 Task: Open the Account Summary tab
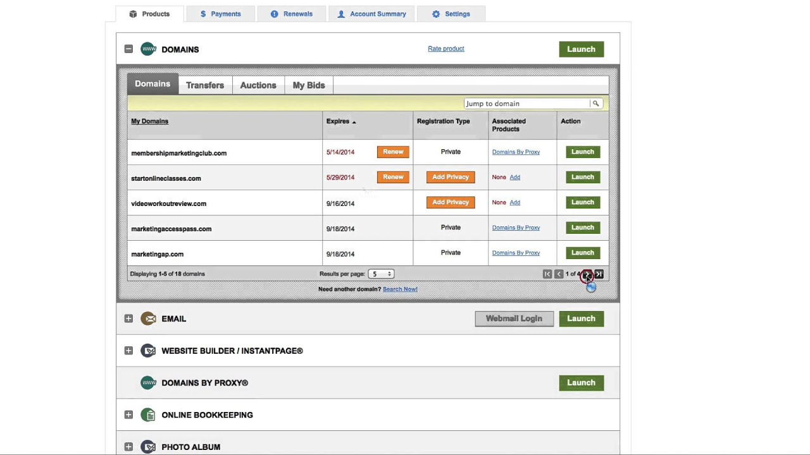pyautogui.click(x=371, y=14)
